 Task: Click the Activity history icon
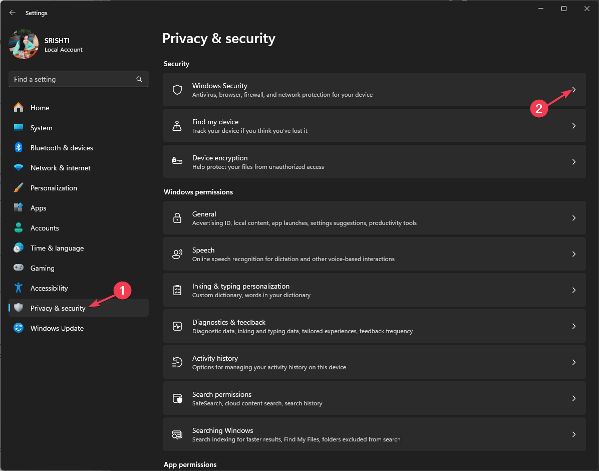point(177,362)
